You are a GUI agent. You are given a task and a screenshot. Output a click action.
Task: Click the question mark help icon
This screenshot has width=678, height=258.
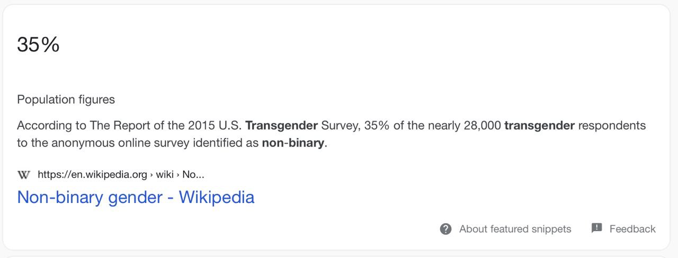pos(446,229)
